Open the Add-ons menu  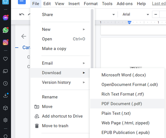coord(124,4)
